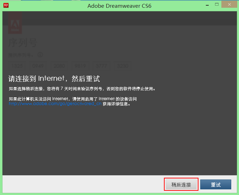Maximize the Dreamweaver CS6 window
The width and height of the screenshot is (239, 195).
pyautogui.click(x=217, y=5)
